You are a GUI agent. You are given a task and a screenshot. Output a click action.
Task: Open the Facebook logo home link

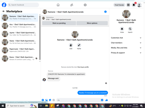(4, 5)
